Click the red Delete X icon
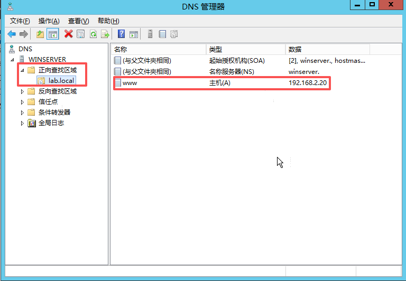Viewport: 406px width, 281px height. coord(68,34)
